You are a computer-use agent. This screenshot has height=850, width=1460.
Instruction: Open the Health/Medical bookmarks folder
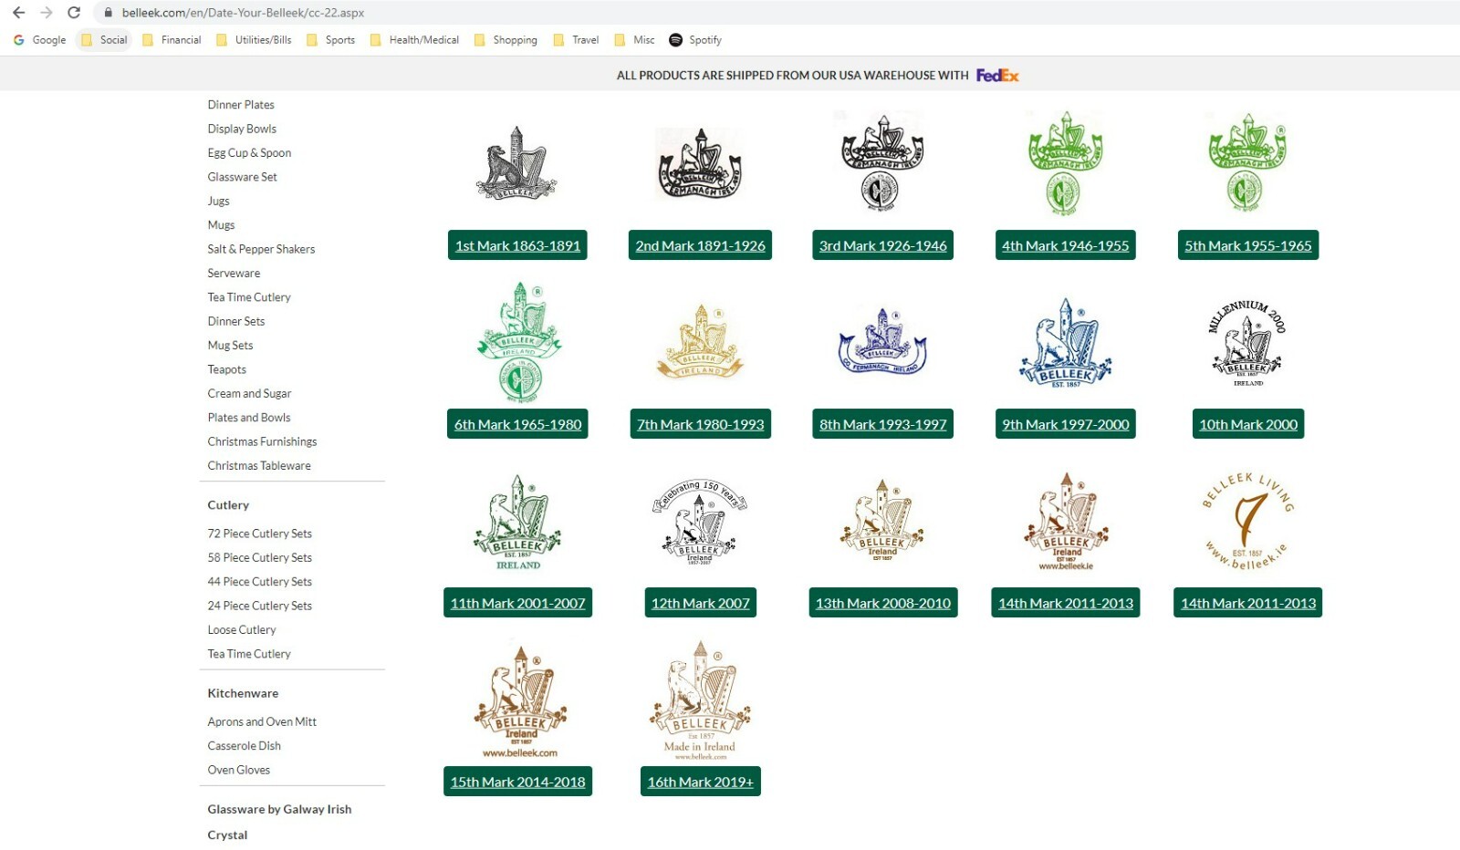414,40
